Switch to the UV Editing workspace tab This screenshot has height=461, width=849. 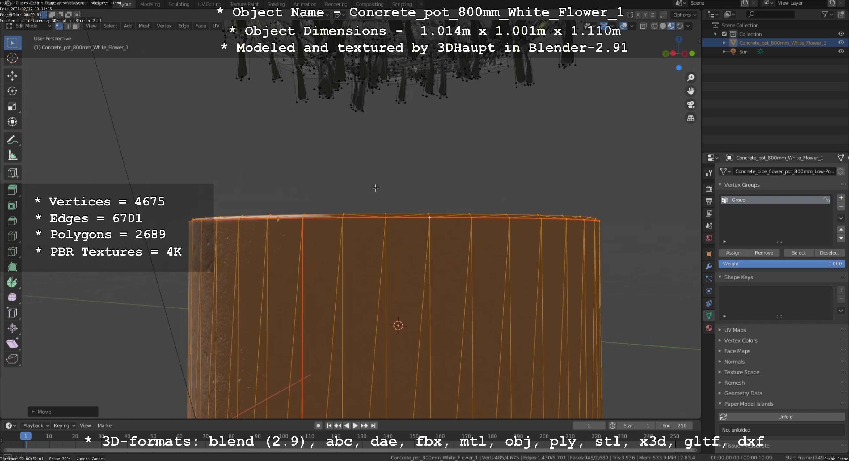[x=209, y=4]
